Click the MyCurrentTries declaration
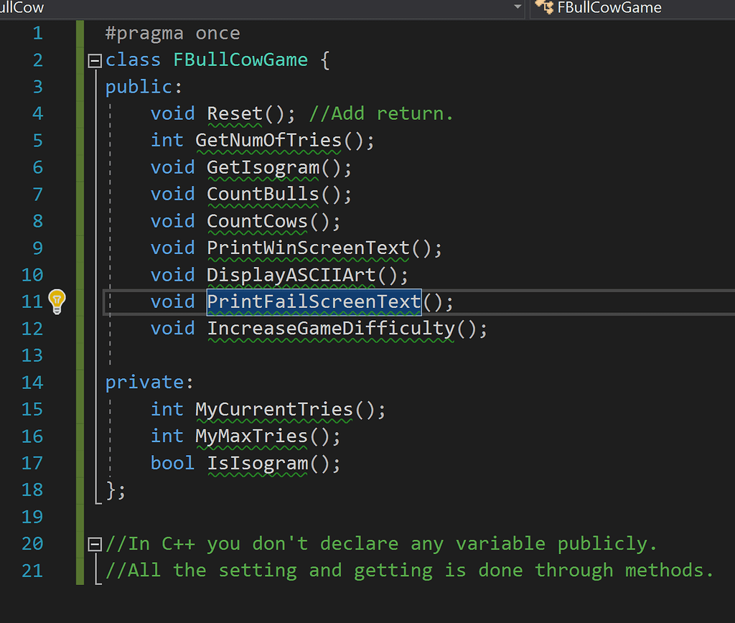Viewport: 735px width, 623px height. (x=274, y=409)
